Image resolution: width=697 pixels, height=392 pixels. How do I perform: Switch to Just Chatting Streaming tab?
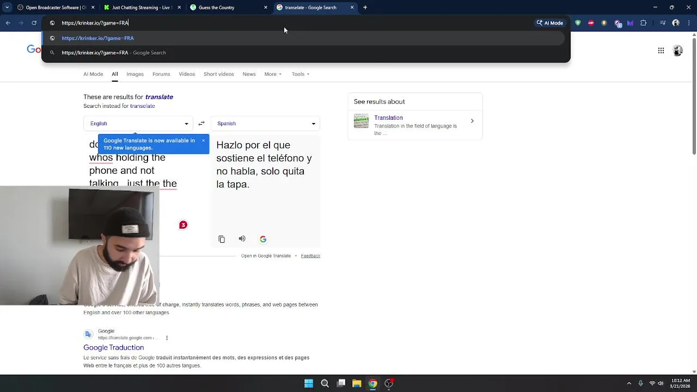(143, 8)
